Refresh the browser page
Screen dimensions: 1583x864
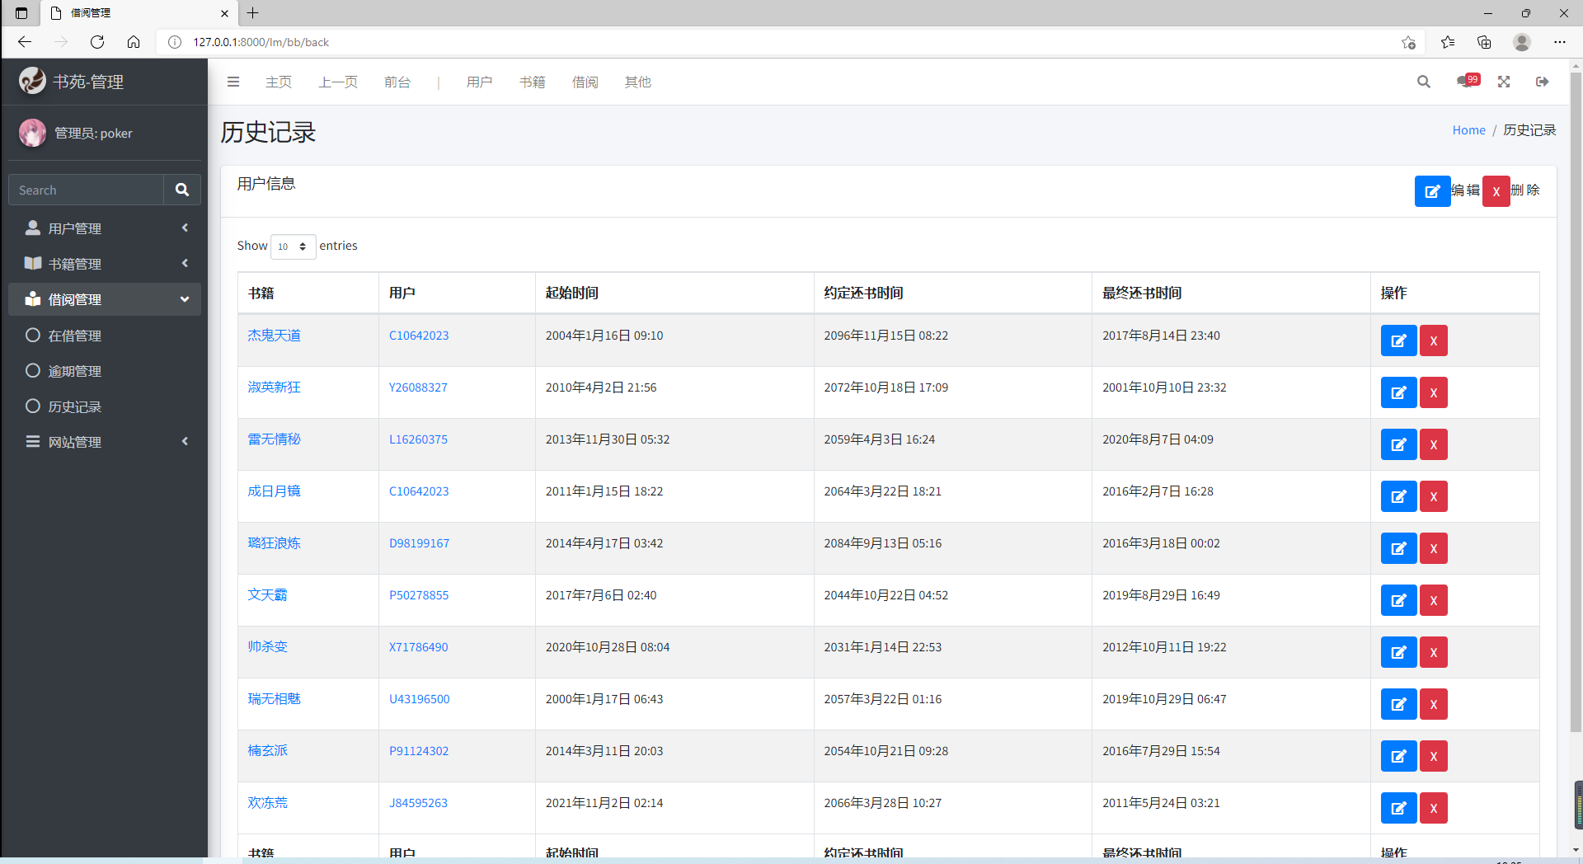click(x=97, y=42)
